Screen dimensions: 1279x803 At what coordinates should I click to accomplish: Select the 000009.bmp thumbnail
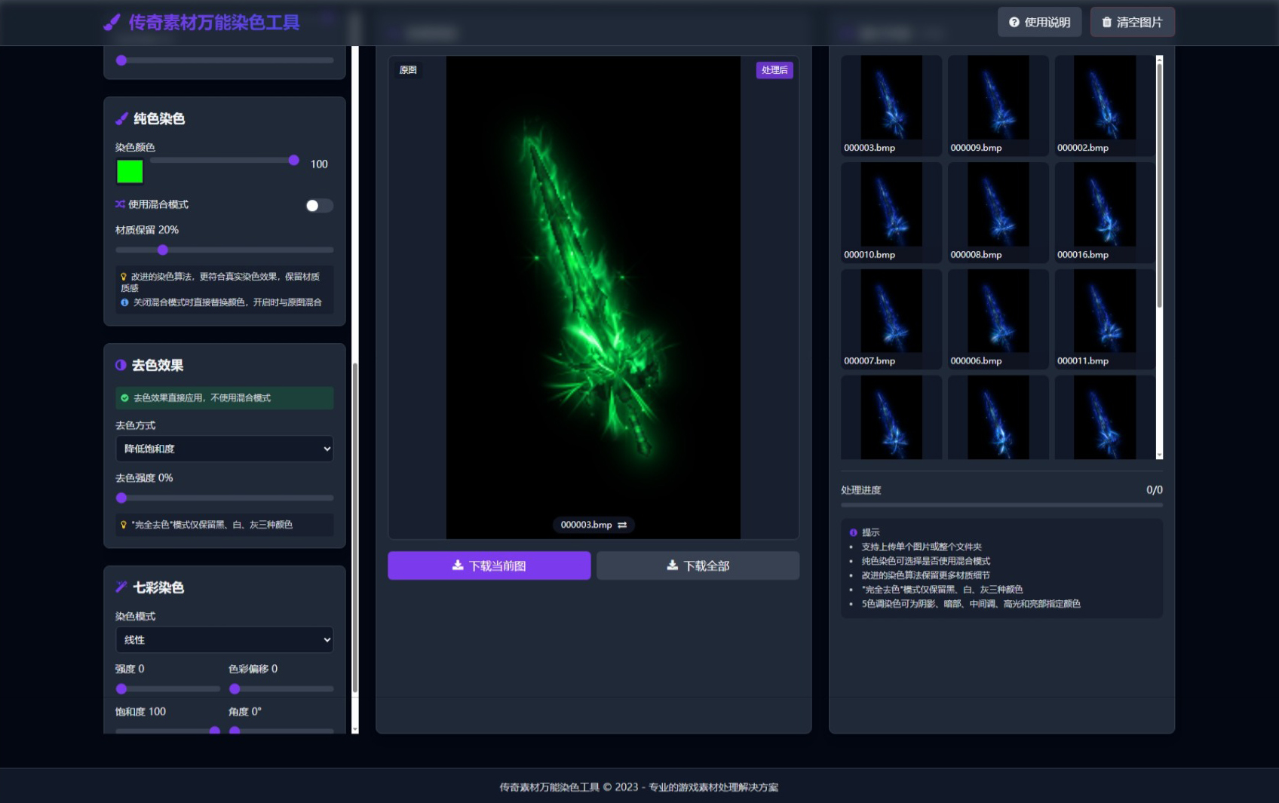point(998,106)
